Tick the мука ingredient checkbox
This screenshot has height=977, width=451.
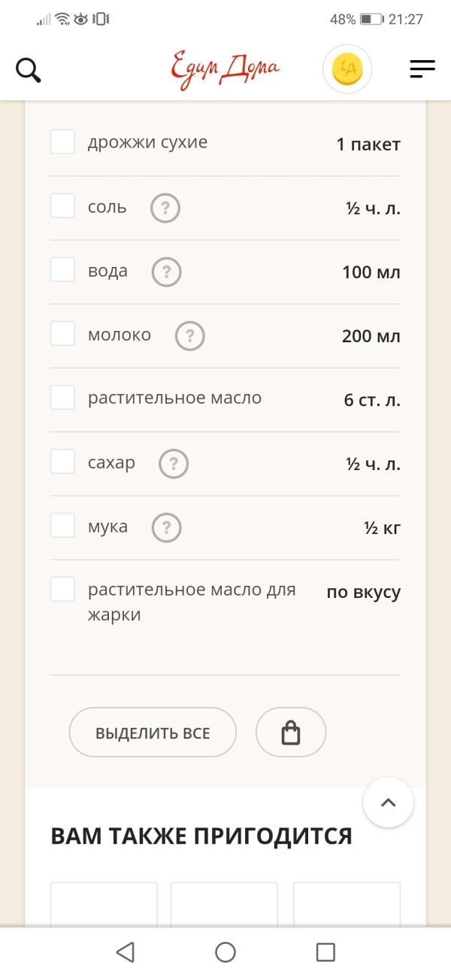pos(62,525)
